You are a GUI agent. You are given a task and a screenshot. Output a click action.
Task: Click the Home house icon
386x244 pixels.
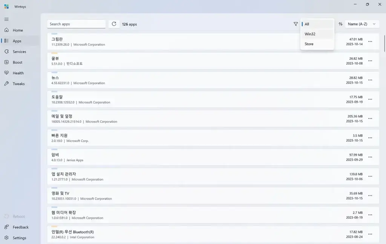(6, 30)
